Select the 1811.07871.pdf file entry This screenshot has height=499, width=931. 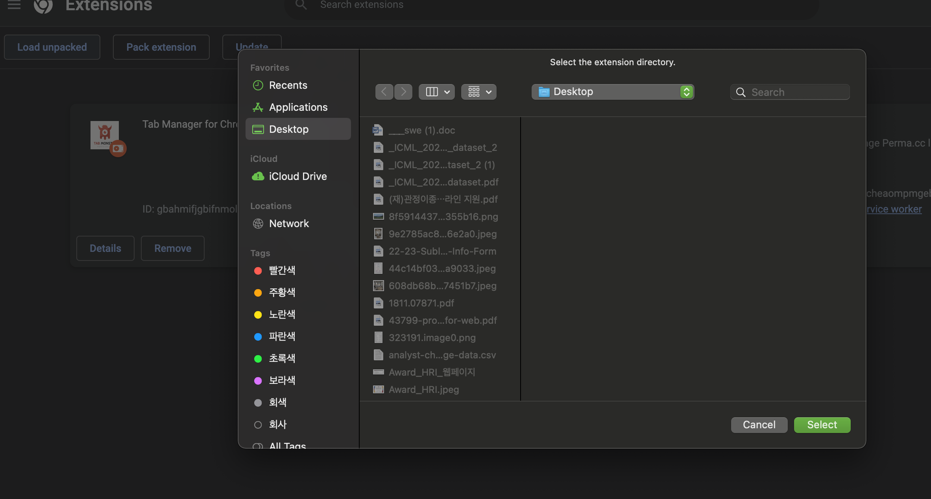pyautogui.click(x=421, y=303)
